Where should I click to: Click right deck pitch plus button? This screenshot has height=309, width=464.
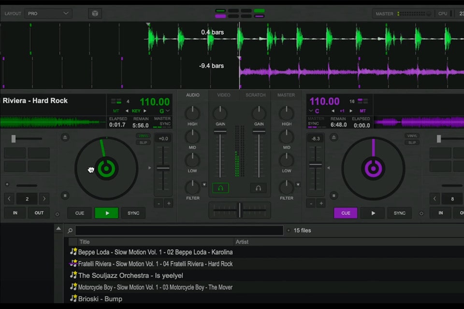pyautogui.click(x=321, y=203)
